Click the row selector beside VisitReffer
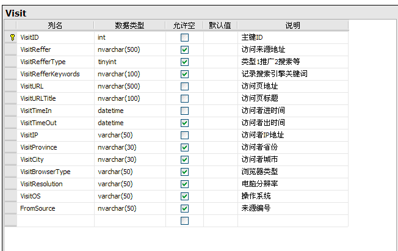 [x=10, y=50]
